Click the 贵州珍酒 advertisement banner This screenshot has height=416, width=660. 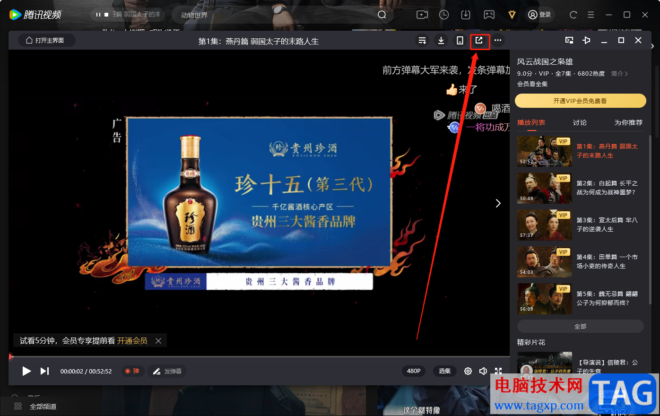[259, 192]
